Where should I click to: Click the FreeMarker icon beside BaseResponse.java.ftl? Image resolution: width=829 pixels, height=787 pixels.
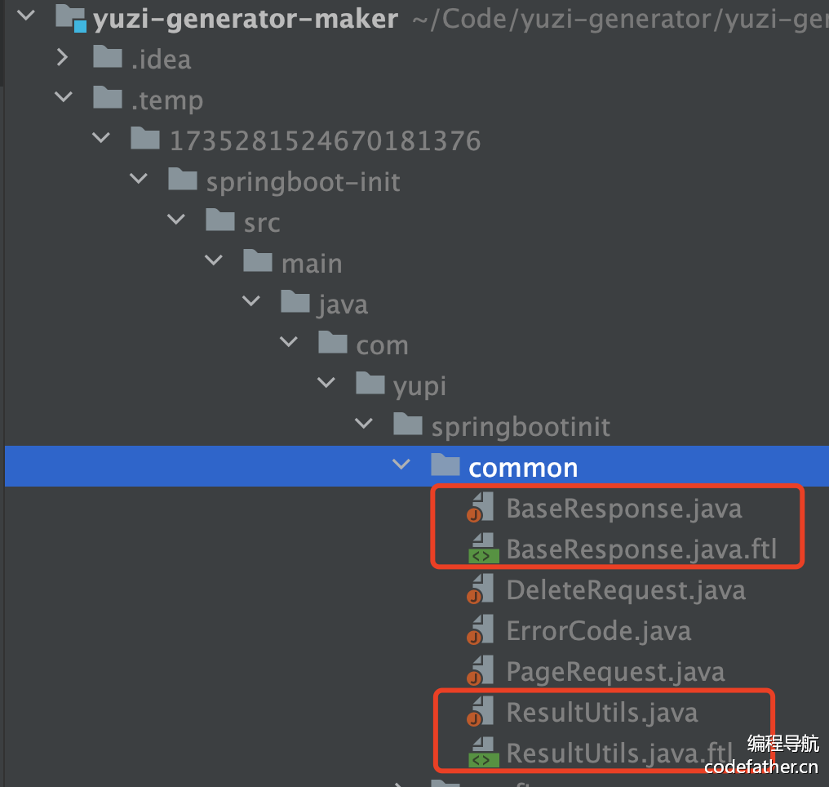point(482,549)
